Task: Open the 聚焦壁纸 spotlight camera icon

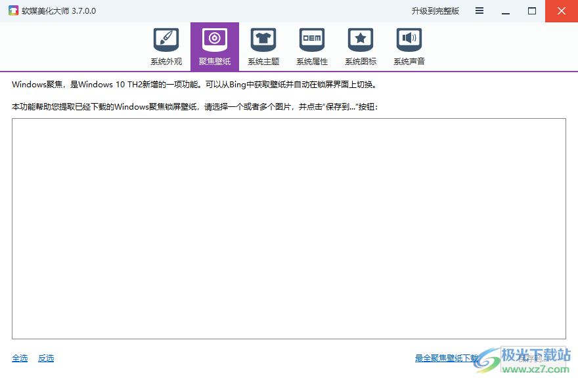Action: [214, 40]
